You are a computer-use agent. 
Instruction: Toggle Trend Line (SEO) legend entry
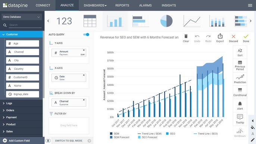coord(206,134)
